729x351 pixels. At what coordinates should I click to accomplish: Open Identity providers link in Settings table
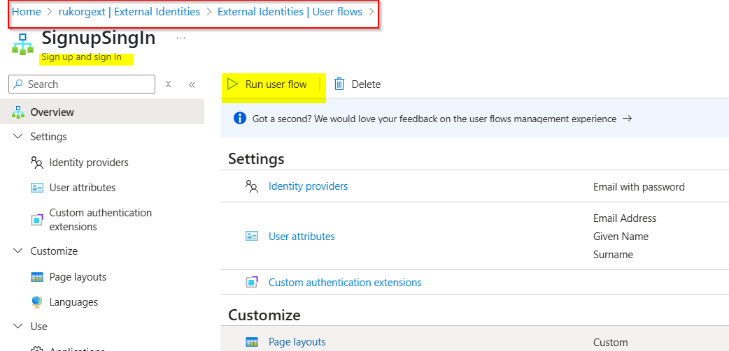tap(308, 186)
